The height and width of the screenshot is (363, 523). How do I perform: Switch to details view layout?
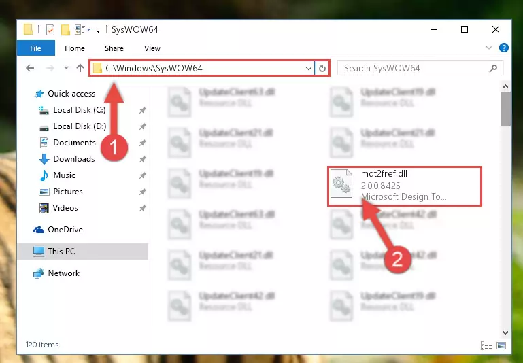pos(486,346)
